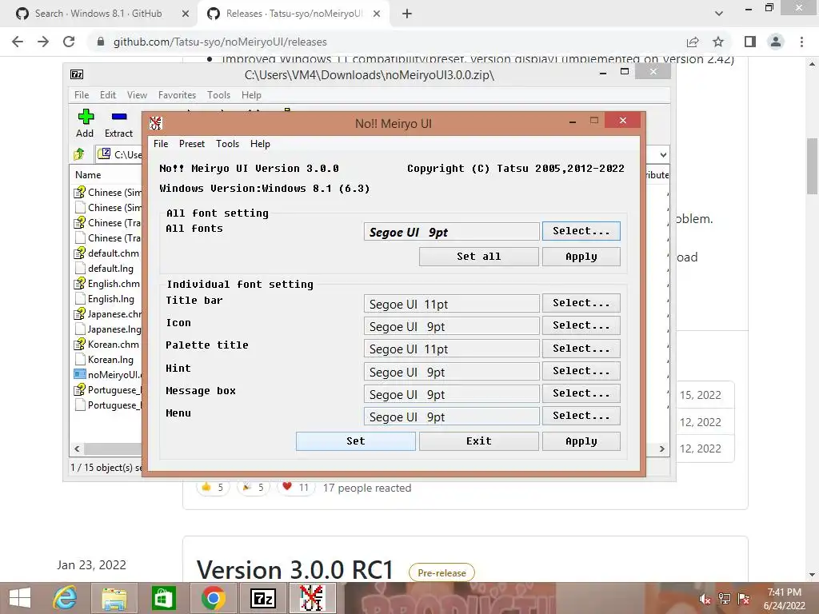Select default.lng in 7-Zip list
Screen dimensions: 819x614
(x=110, y=269)
